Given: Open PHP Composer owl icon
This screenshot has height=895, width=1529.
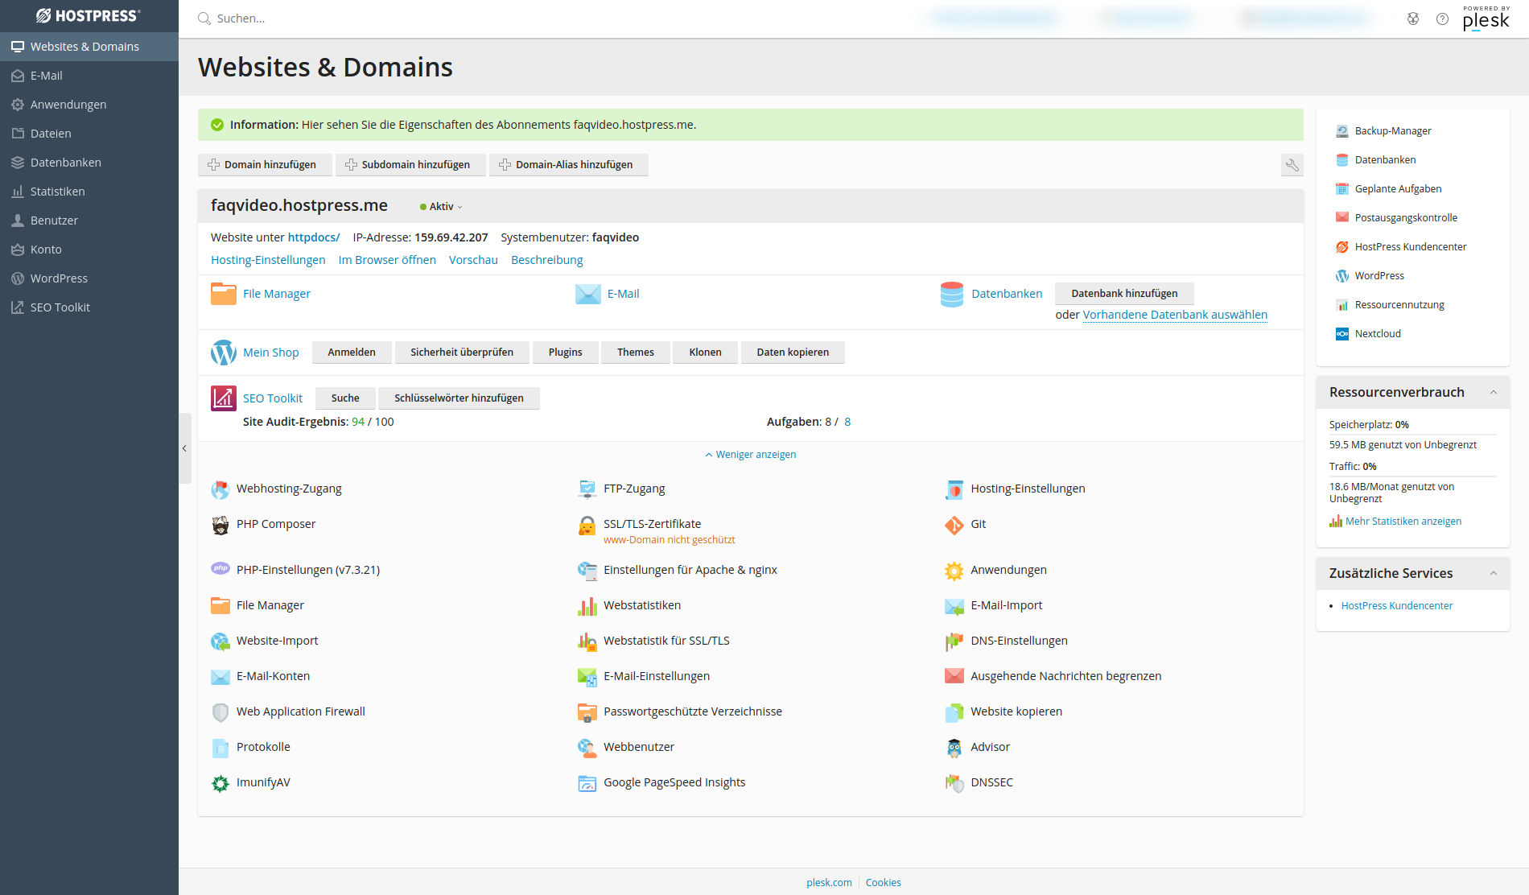Looking at the screenshot, I should (220, 525).
